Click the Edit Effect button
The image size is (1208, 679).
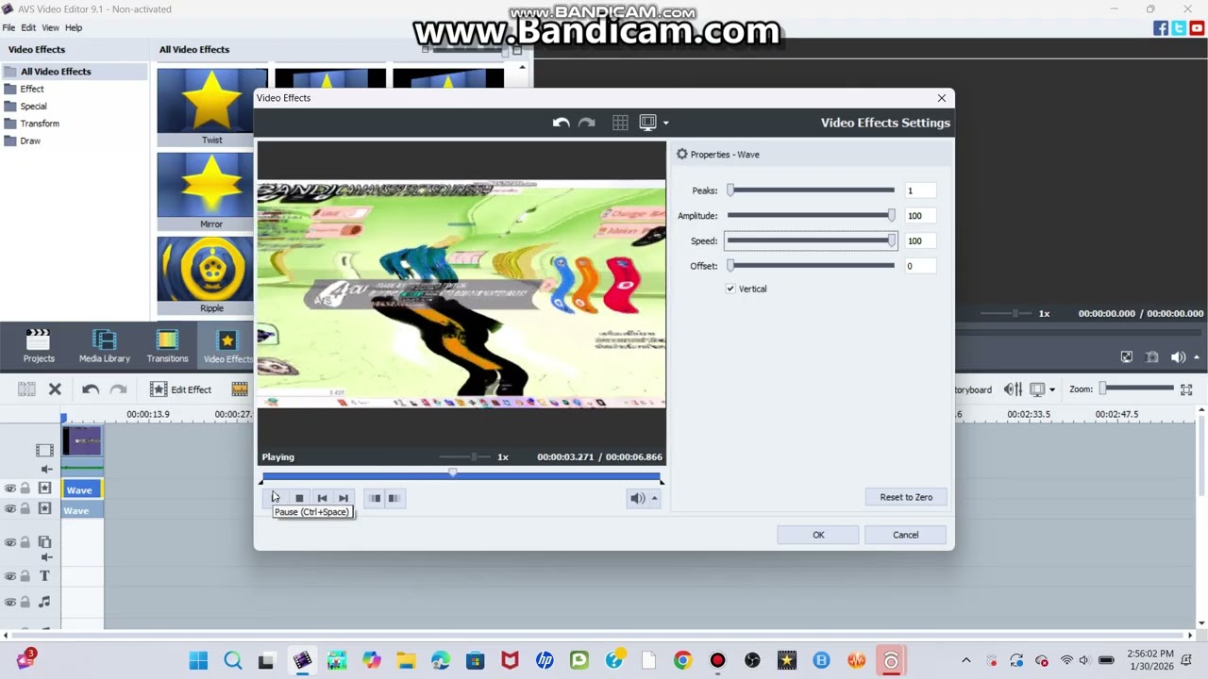(x=181, y=389)
